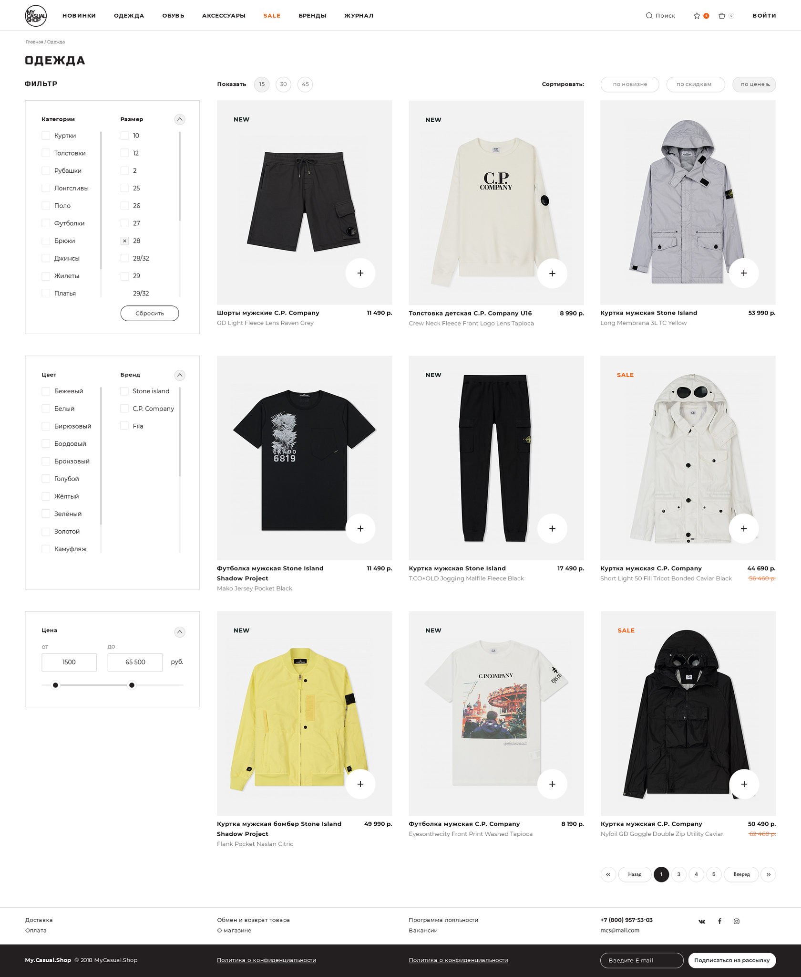
Task: Collapse the Категории/Размер filter panel
Action: tap(180, 119)
